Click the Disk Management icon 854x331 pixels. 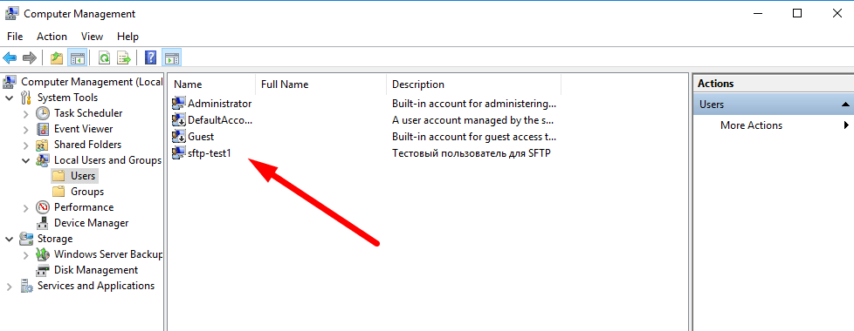(x=43, y=270)
